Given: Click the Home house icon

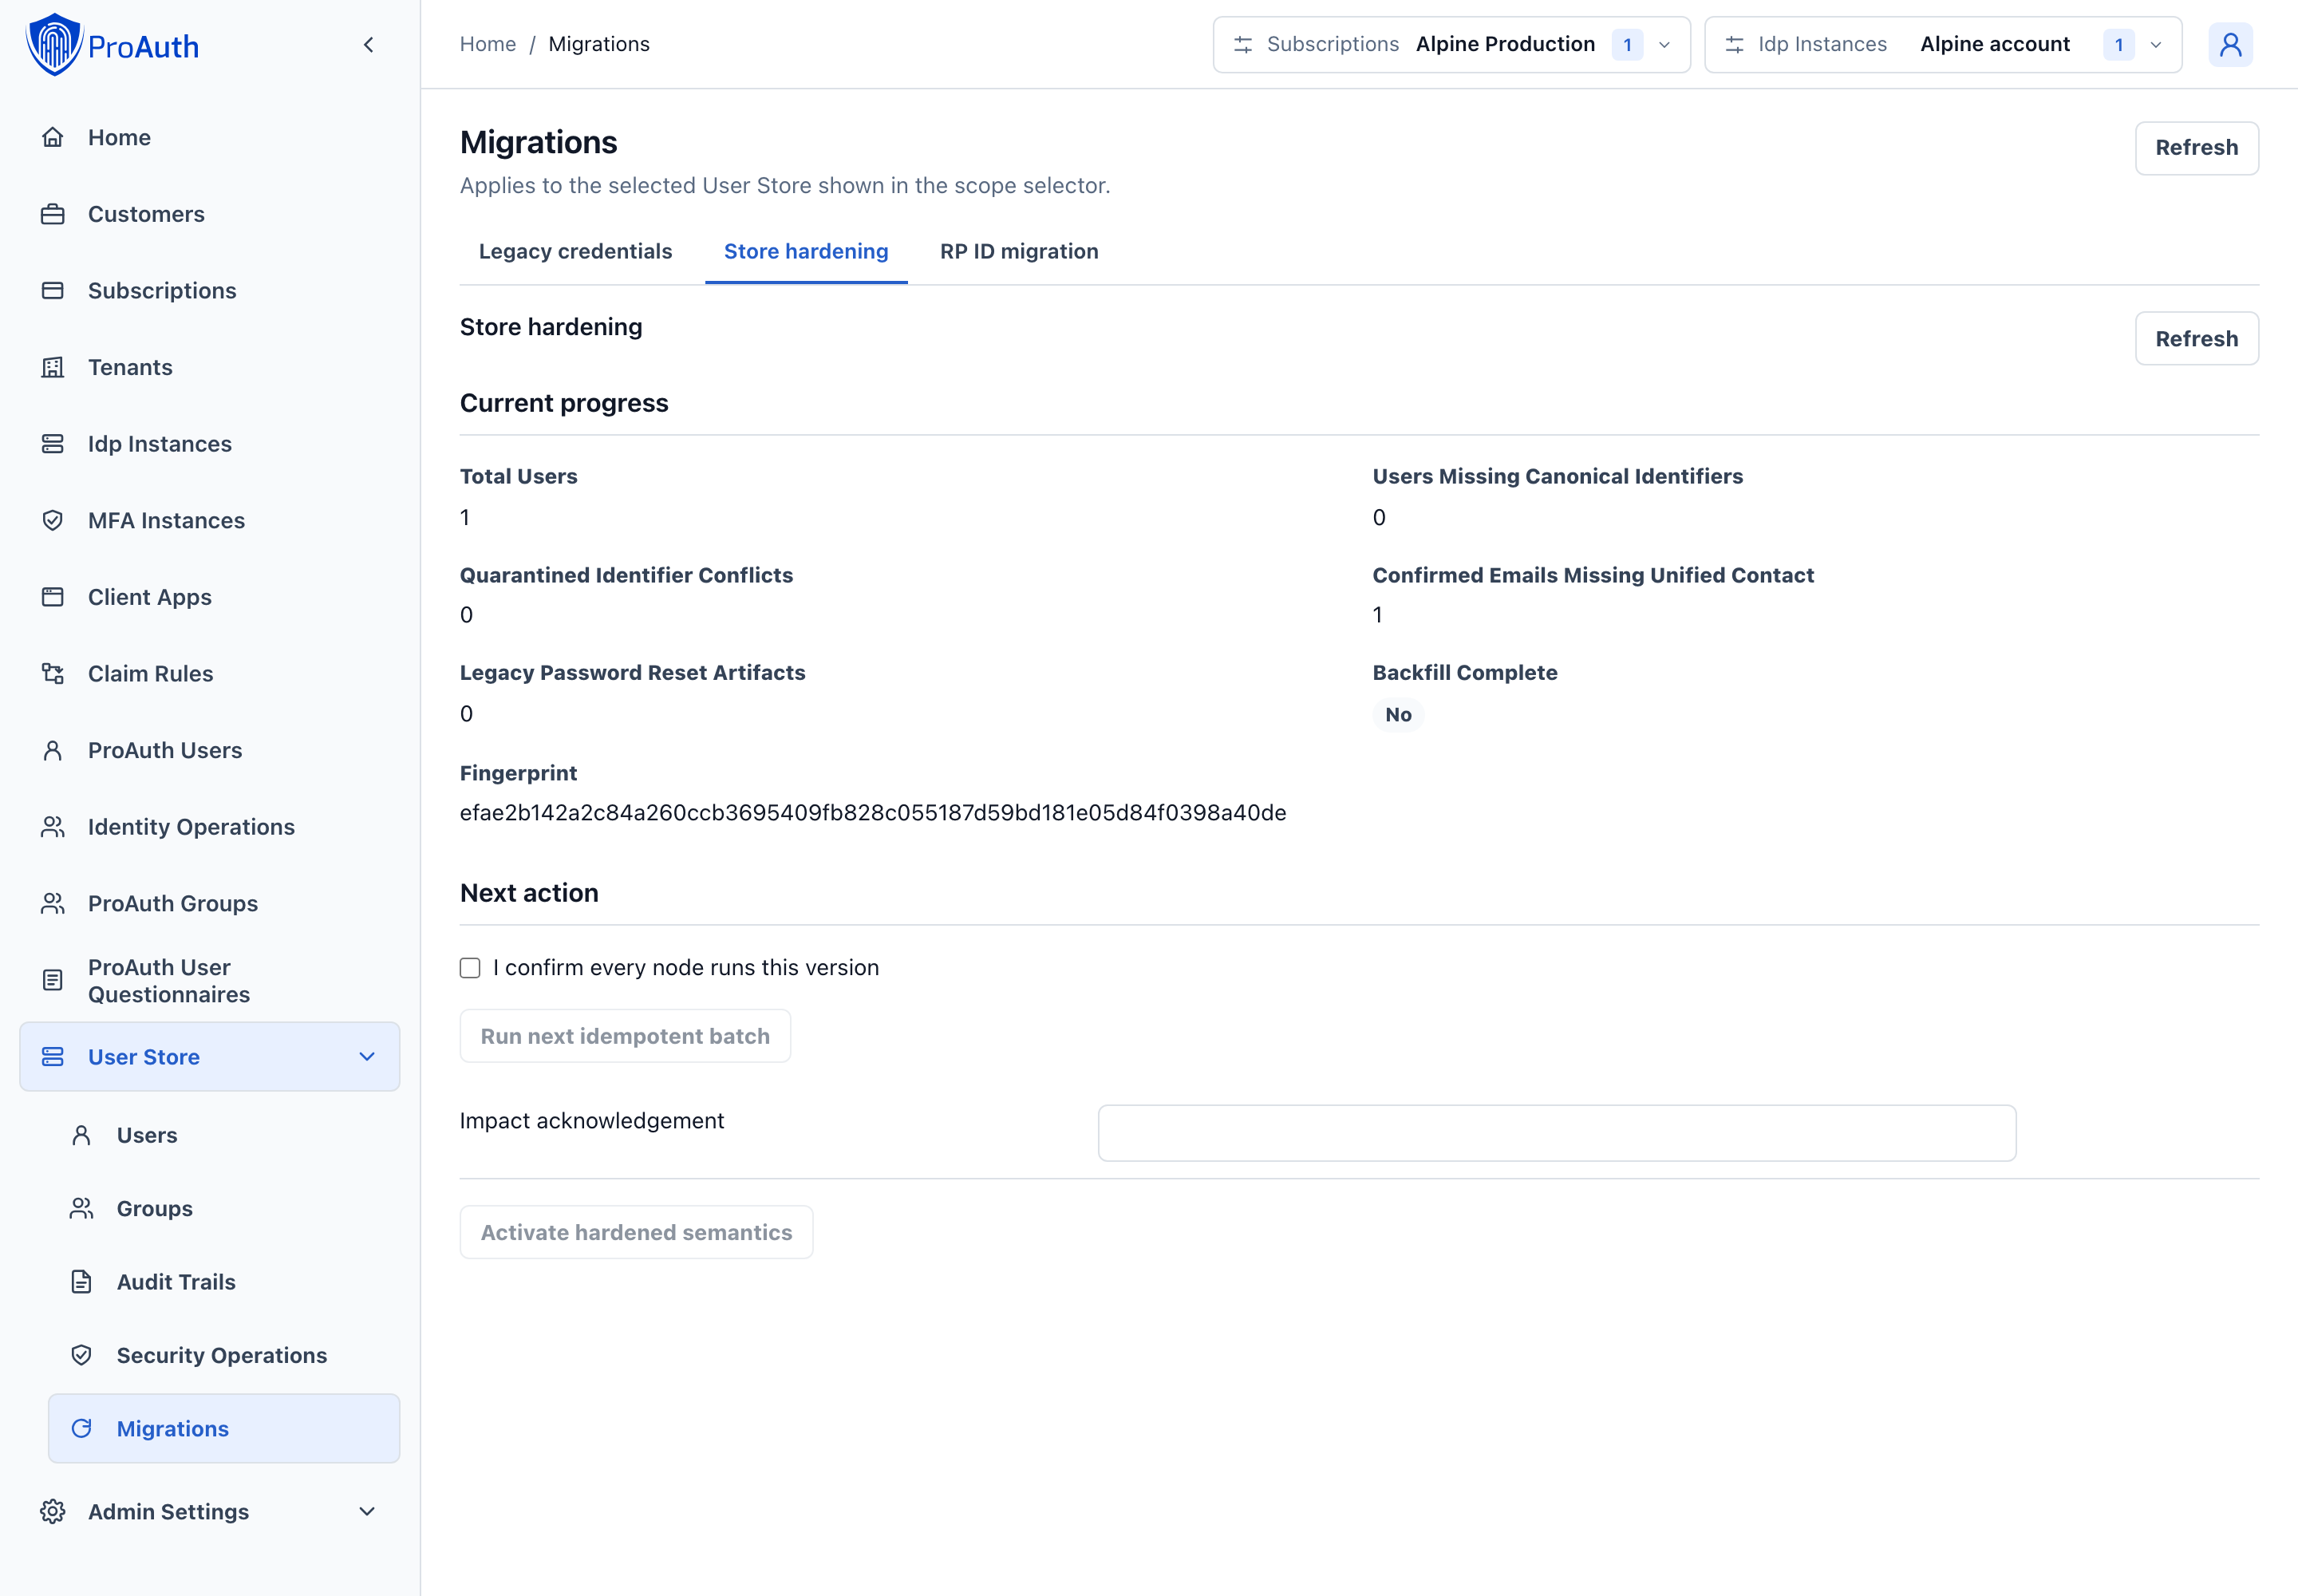Looking at the screenshot, I should [x=53, y=137].
